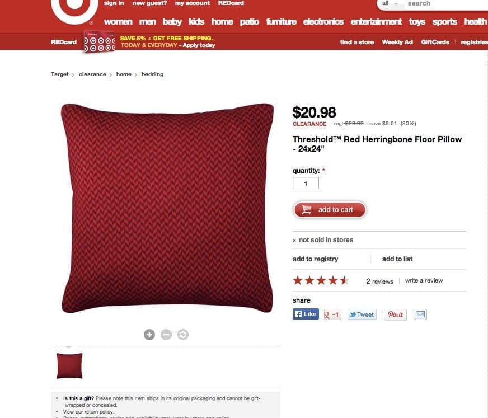Reset the pillow image zoom
The width and height of the screenshot is (488, 418).
coord(183,335)
